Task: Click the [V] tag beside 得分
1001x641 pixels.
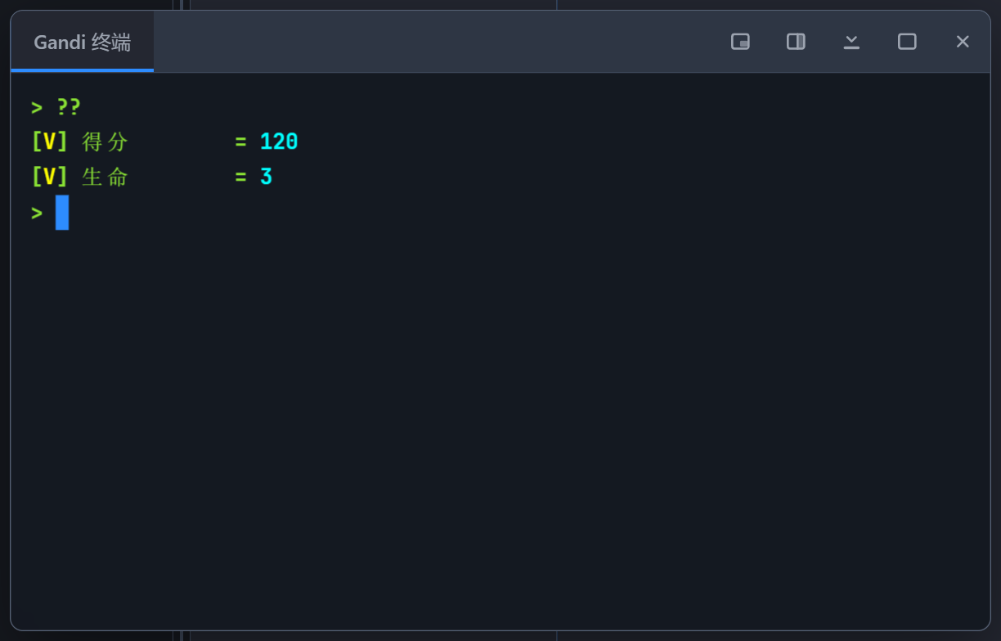Action: (49, 142)
